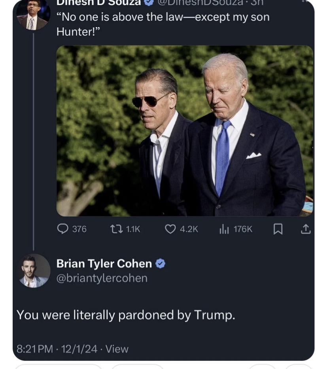Click Dinesh D'Souza's verified checkmark badge
This screenshot has width=327, height=369.
point(149,3)
